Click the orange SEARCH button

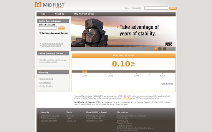tap(173, 8)
